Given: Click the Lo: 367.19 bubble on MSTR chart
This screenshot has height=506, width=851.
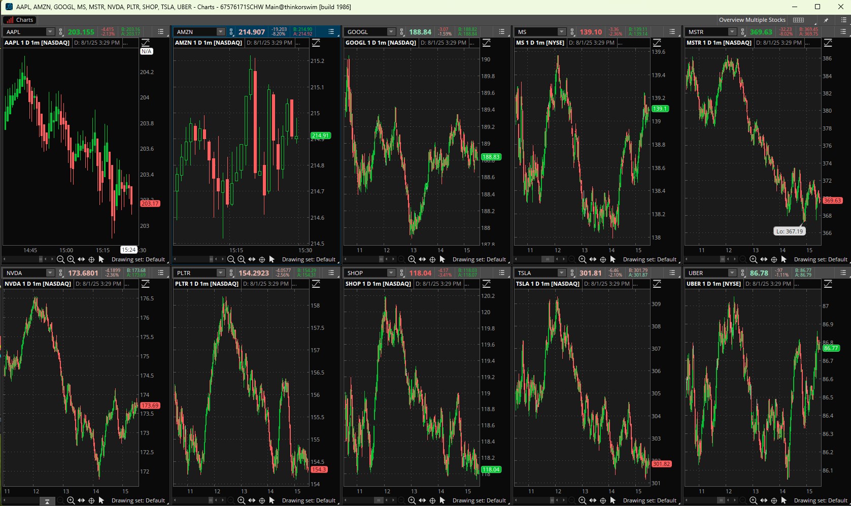Looking at the screenshot, I should pyautogui.click(x=790, y=231).
